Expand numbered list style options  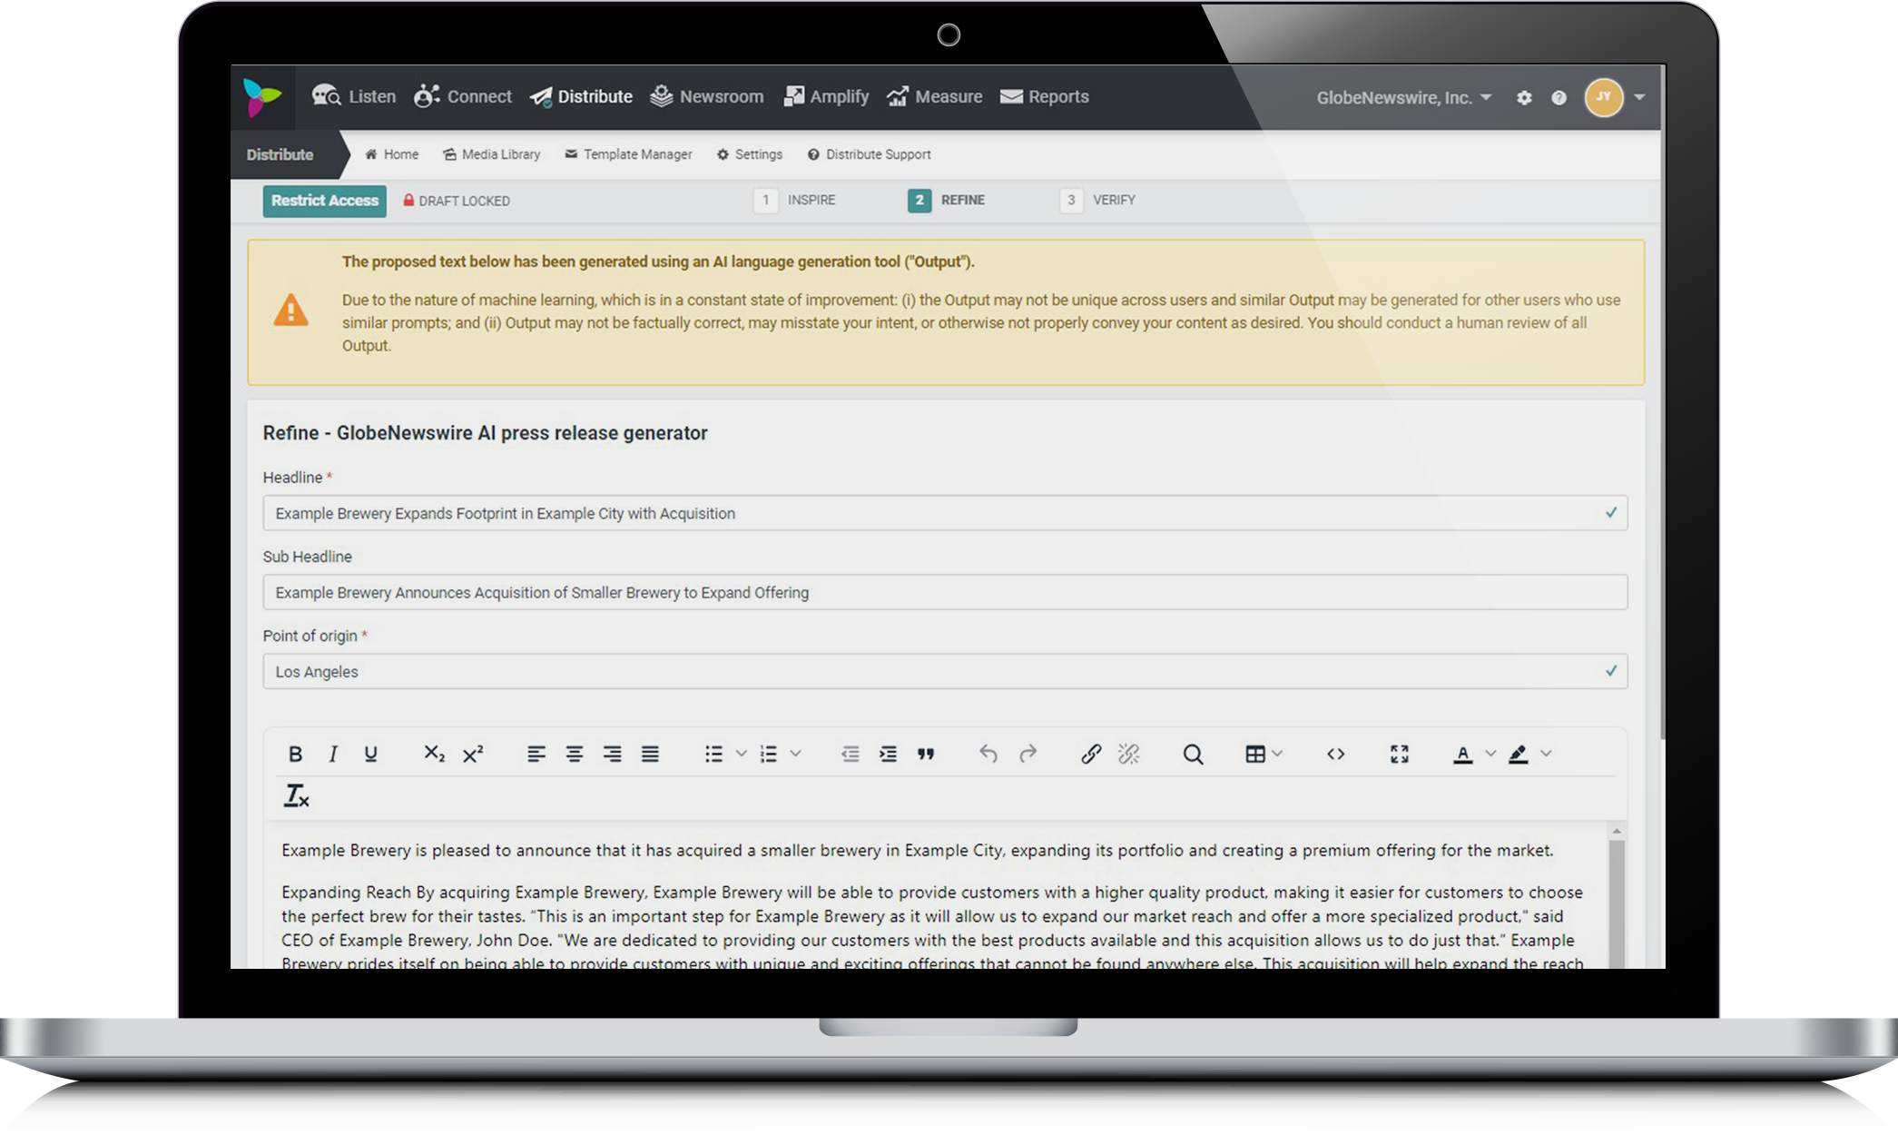pyautogui.click(x=795, y=754)
